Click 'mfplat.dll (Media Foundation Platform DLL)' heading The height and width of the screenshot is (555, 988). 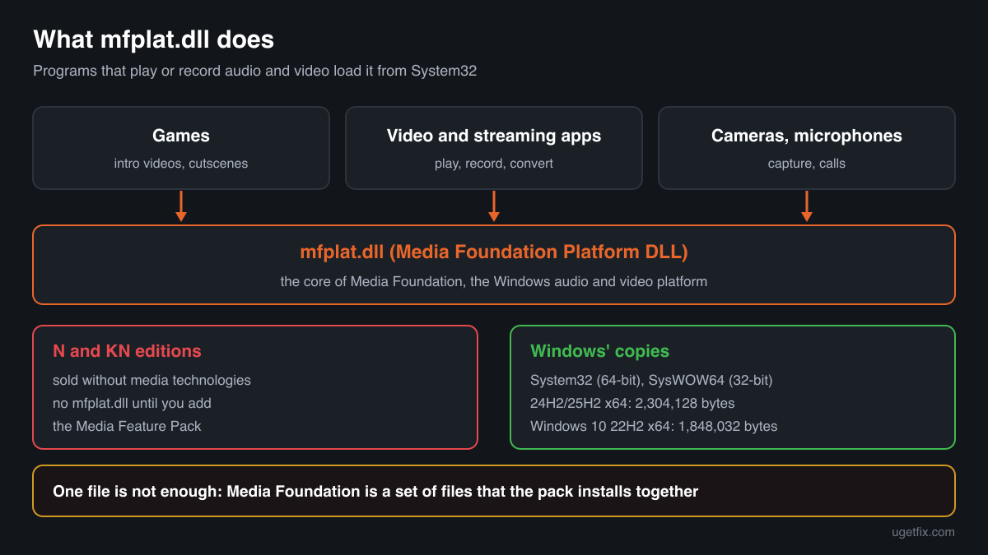click(494, 252)
